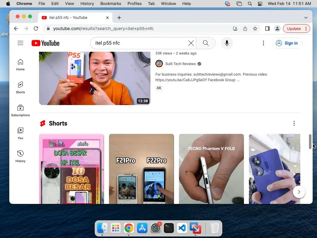The image size is (317, 238).
Task: Open the purple phone short
Action: (x=275, y=169)
